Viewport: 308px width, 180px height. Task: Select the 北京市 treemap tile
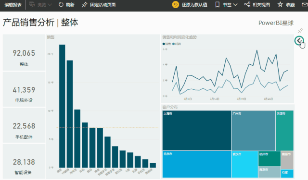197,164
